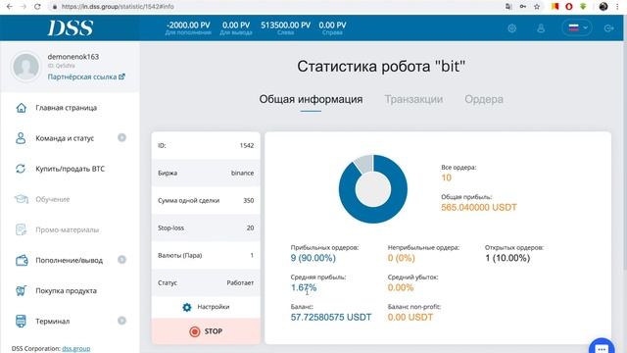This screenshot has width=627, height=353.
Task: Open the browser three-dot menu
Action: tap(618, 7)
